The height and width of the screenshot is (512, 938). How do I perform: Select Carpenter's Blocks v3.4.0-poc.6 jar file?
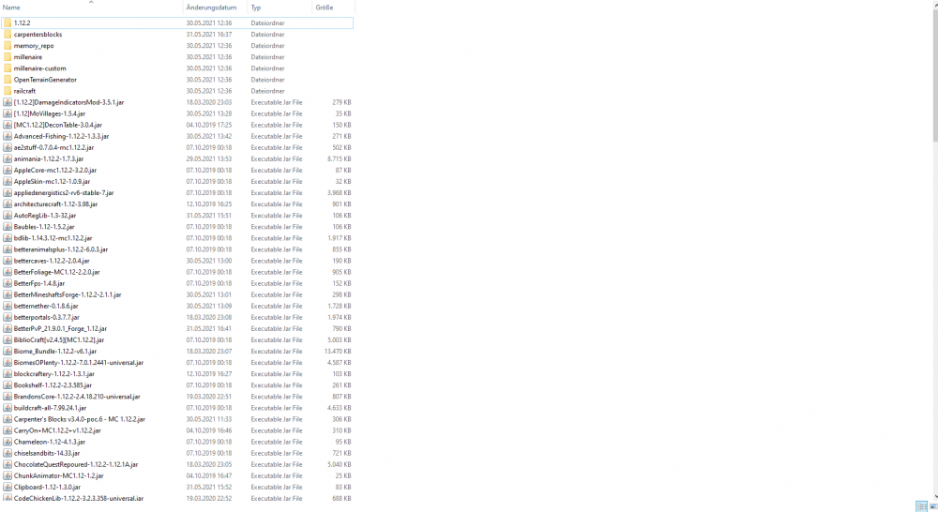coord(80,419)
